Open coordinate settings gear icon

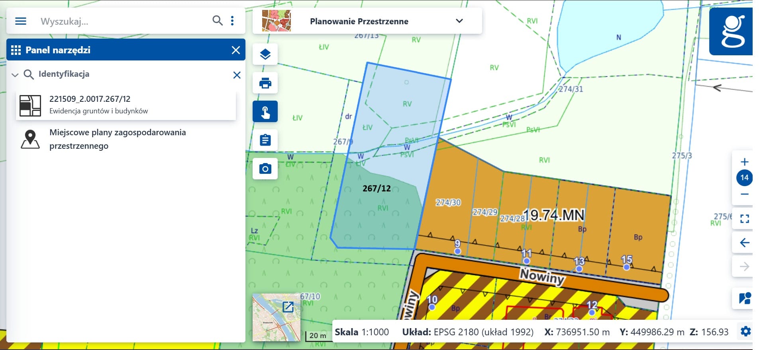745,331
